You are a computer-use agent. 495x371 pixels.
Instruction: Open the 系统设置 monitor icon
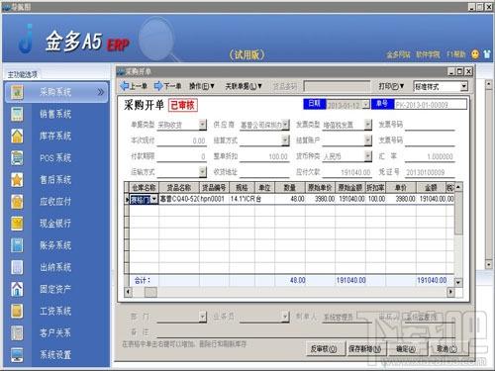pyautogui.click(x=17, y=355)
